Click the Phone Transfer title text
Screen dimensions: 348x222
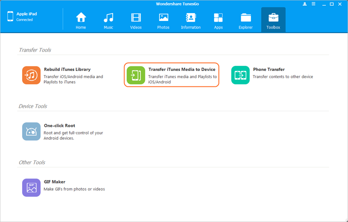click(269, 70)
